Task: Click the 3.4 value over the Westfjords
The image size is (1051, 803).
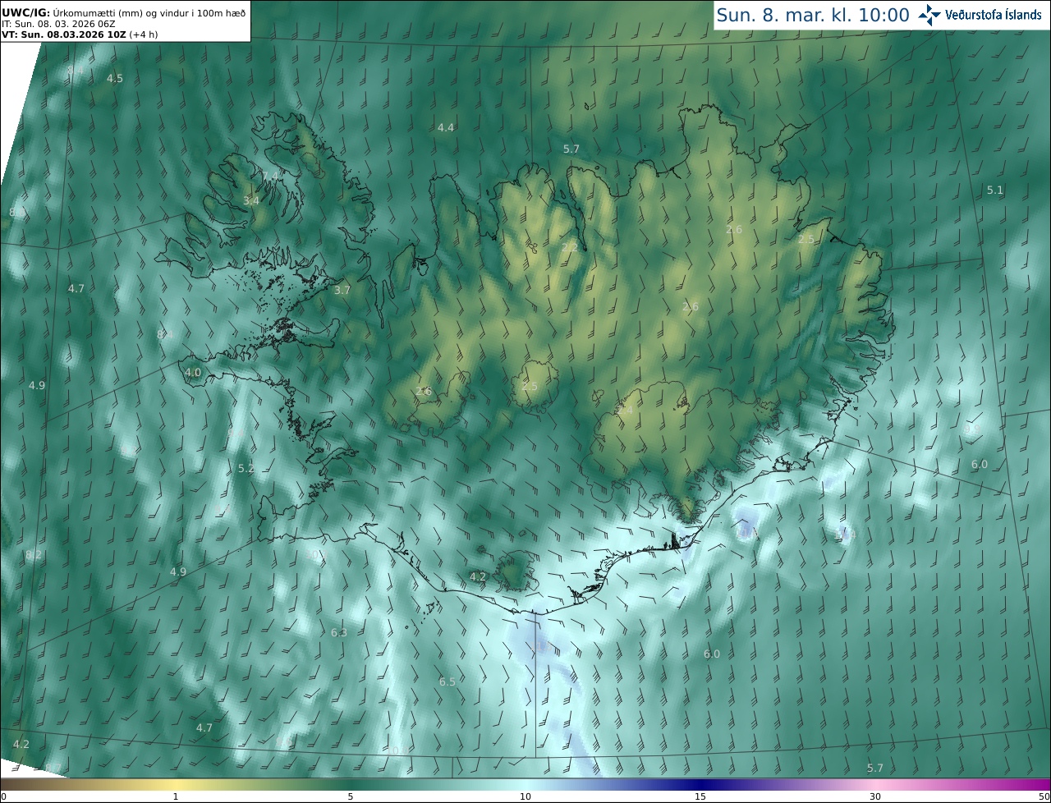Action: 251,200
